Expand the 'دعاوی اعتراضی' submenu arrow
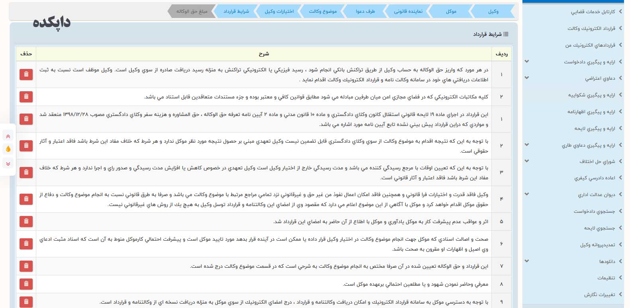Screen dimensions: 630x308 click(x=527, y=78)
